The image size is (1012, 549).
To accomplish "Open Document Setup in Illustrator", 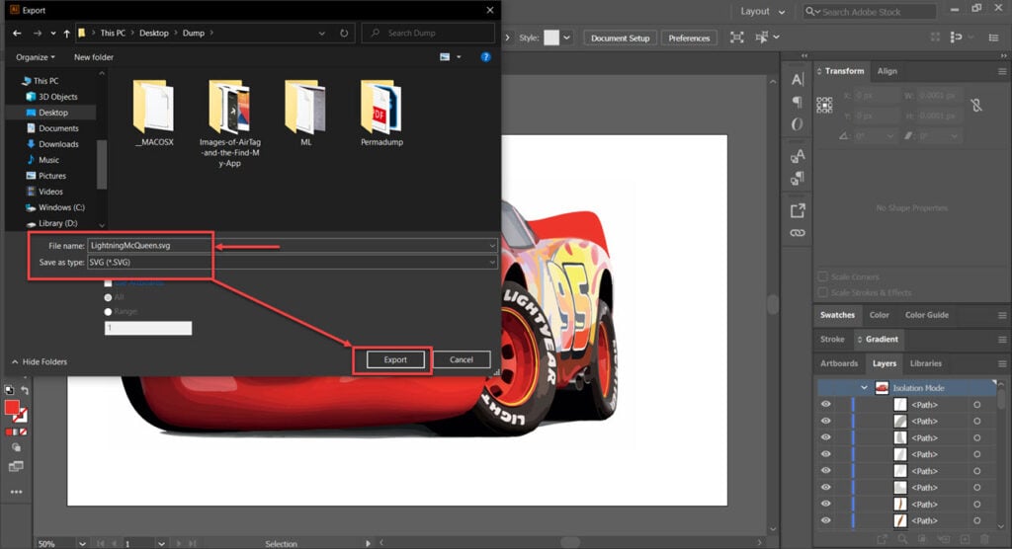I will tap(621, 39).
